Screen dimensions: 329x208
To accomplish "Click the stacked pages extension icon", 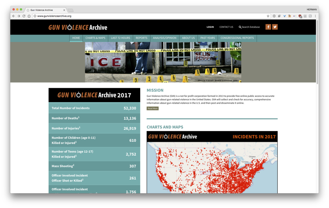I will (279, 16).
